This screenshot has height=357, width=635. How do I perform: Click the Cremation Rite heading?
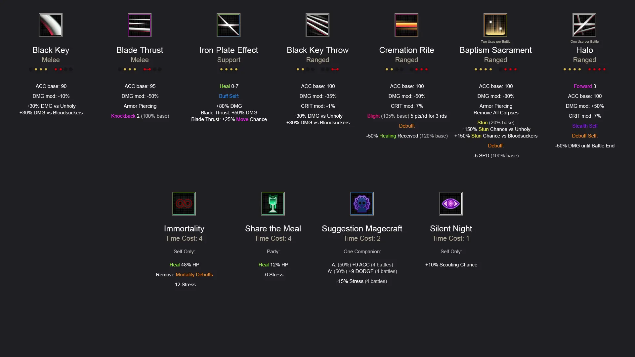tap(406, 50)
